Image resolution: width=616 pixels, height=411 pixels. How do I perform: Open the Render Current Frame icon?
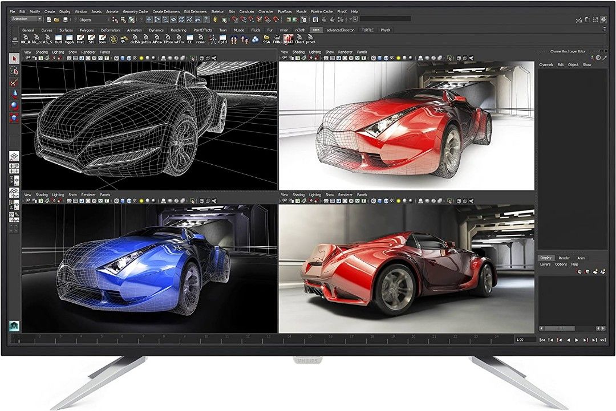click(323, 20)
